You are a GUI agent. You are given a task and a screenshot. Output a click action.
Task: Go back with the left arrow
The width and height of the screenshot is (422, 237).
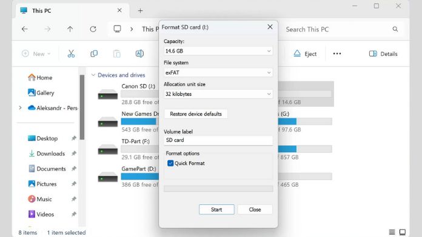click(x=24, y=29)
